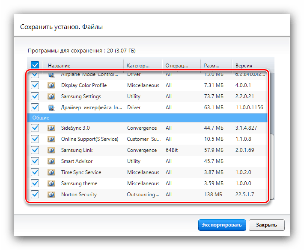Uncheck the Norton Security checkbox

(x=35, y=195)
